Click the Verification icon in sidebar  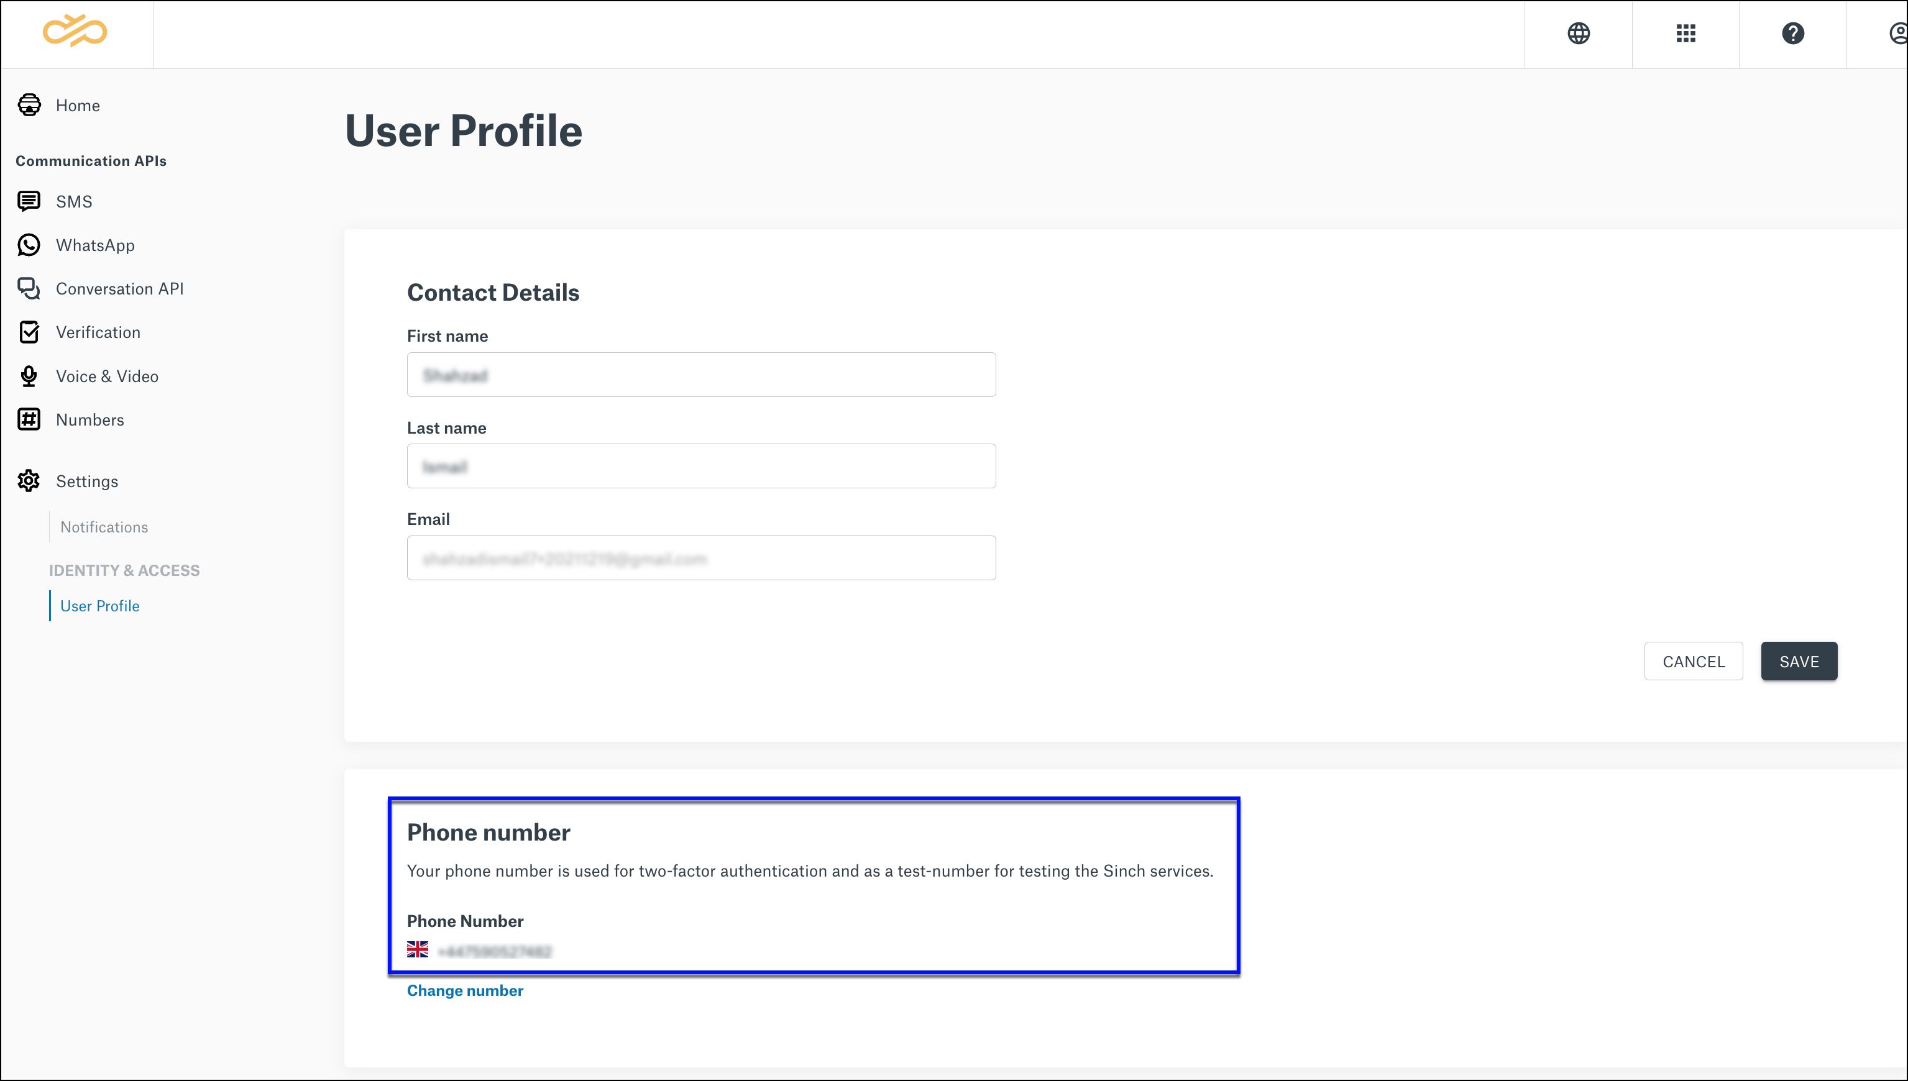coord(27,332)
